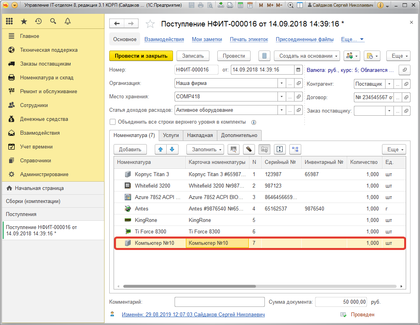This screenshot has width=420, height=325.
Task: Open the Контрагент record form icon
Action: coord(406,84)
